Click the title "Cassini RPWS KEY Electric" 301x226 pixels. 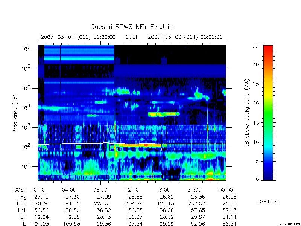(x=131, y=27)
